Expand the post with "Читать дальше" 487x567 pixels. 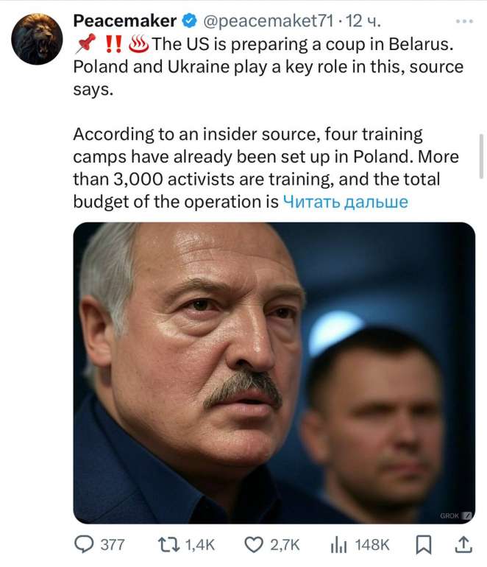tap(345, 201)
